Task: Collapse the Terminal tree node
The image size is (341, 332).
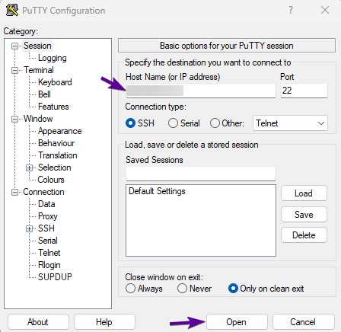Action: tap(15, 70)
